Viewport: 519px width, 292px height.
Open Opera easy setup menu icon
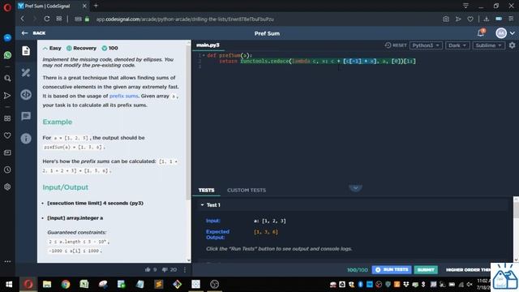[511, 19]
